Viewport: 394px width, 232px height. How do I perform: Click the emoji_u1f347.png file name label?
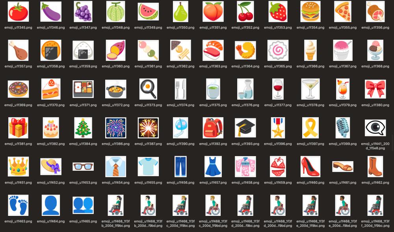83,28
